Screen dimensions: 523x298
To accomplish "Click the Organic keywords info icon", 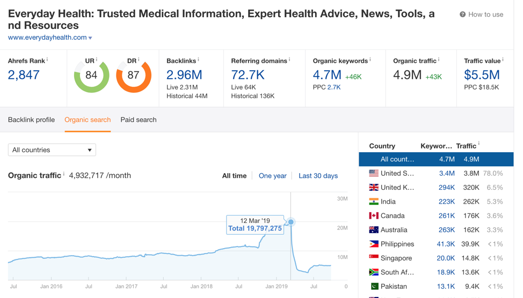I will [x=370, y=59].
